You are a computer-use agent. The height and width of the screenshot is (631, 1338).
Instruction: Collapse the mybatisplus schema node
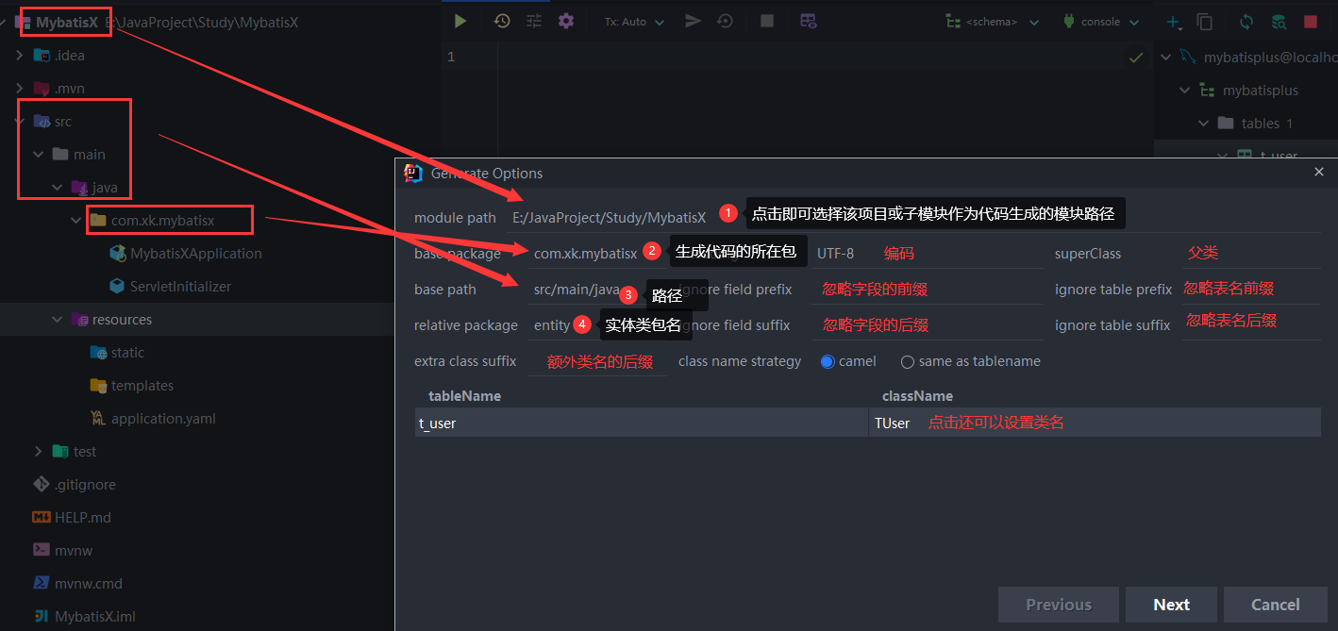[x=1185, y=90]
